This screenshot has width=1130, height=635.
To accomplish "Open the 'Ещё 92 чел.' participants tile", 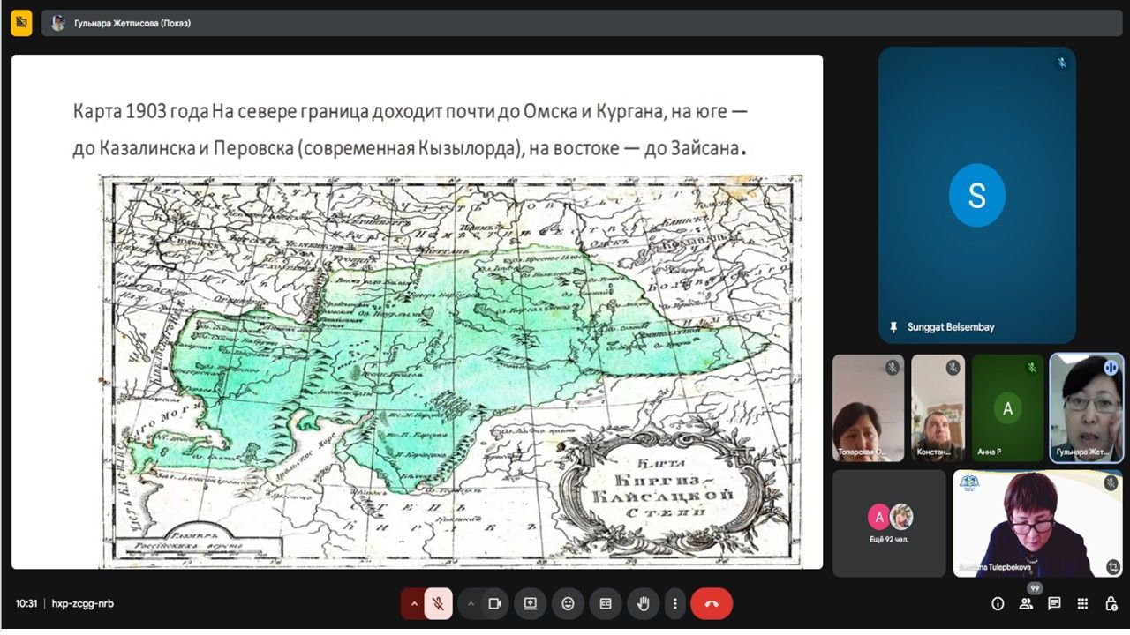I will [x=888, y=523].
